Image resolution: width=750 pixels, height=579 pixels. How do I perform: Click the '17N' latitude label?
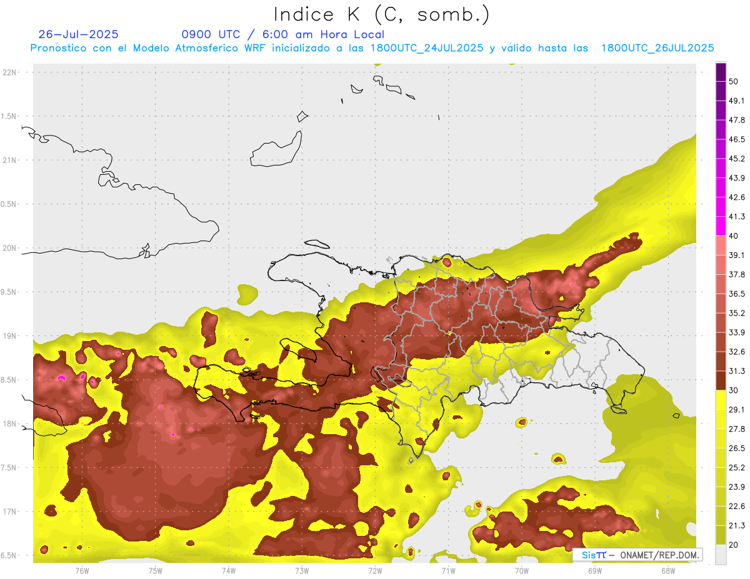10,512
